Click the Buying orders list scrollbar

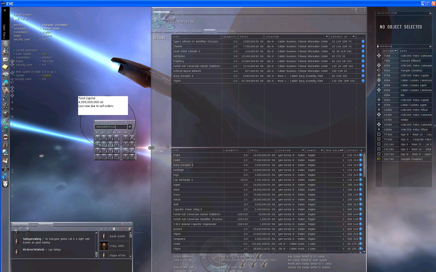click(x=364, y=166)
